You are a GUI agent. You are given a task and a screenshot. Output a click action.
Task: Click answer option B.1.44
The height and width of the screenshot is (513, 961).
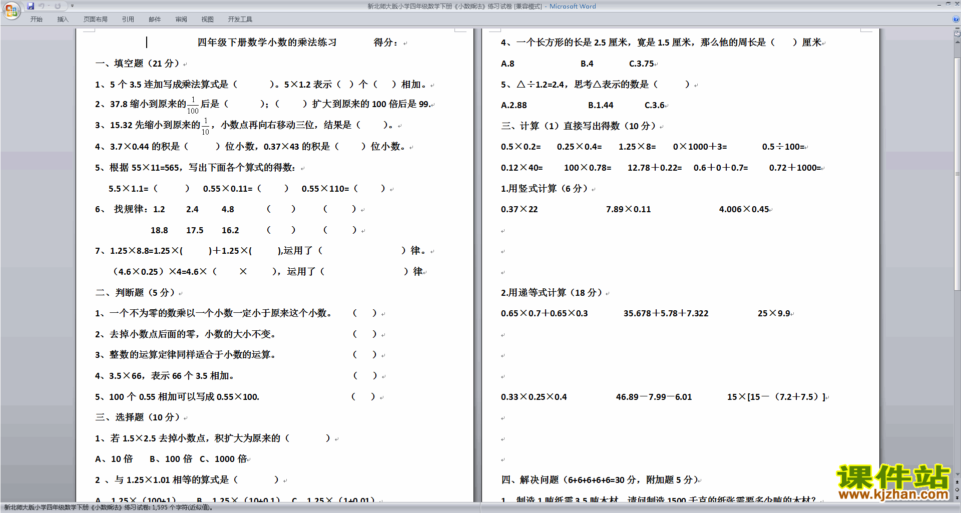tap(601, 105)
